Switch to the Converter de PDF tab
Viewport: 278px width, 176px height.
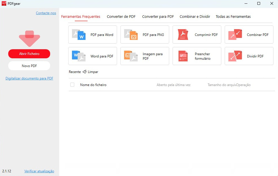tap(121, 17)
